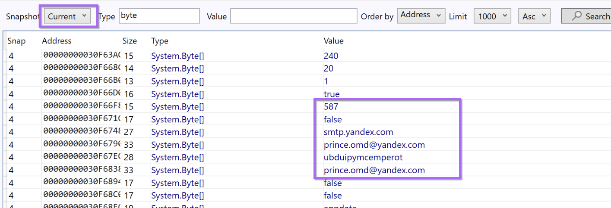611x208 pixels.
Task: Click address 00000000030F66F8 cell
Action: coord(82,106)
